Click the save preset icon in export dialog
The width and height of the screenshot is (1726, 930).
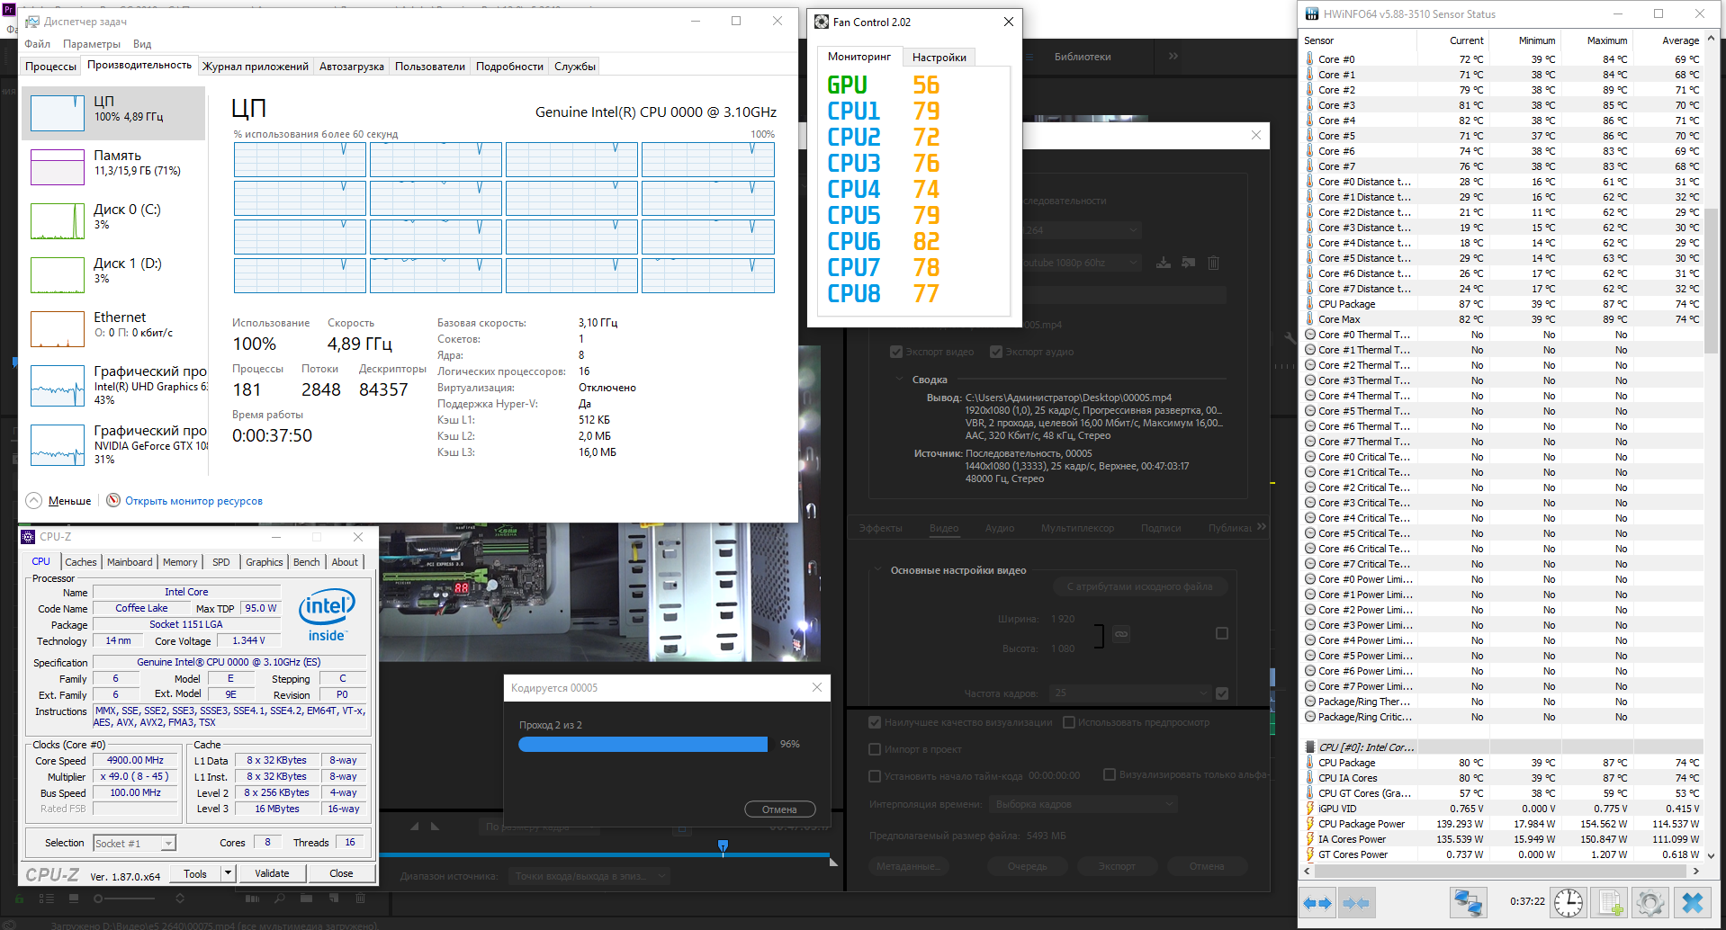(1164, 263)
